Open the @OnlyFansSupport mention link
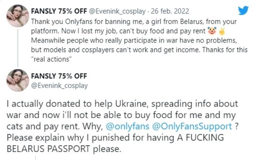 point(192,127)
